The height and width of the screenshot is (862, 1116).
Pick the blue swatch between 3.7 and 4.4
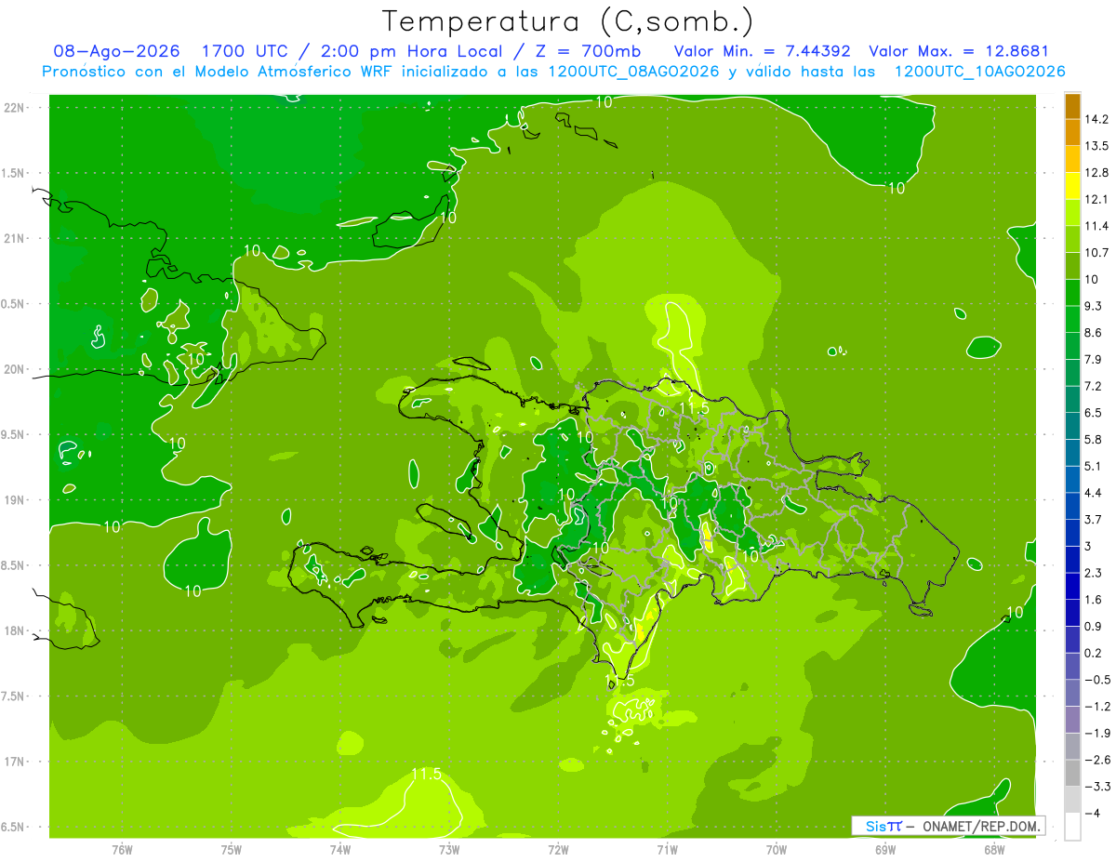pyautogui.click(x=1072, y=507)
